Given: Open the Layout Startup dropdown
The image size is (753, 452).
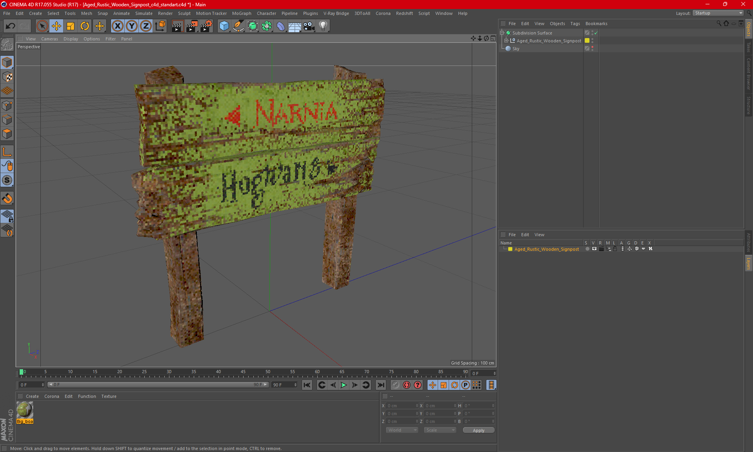Looking at the screenshot, I should [718, 13].
